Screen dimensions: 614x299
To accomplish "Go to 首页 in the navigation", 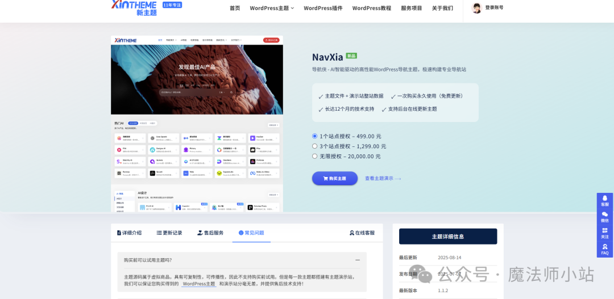I will click(x=235, y=8).
